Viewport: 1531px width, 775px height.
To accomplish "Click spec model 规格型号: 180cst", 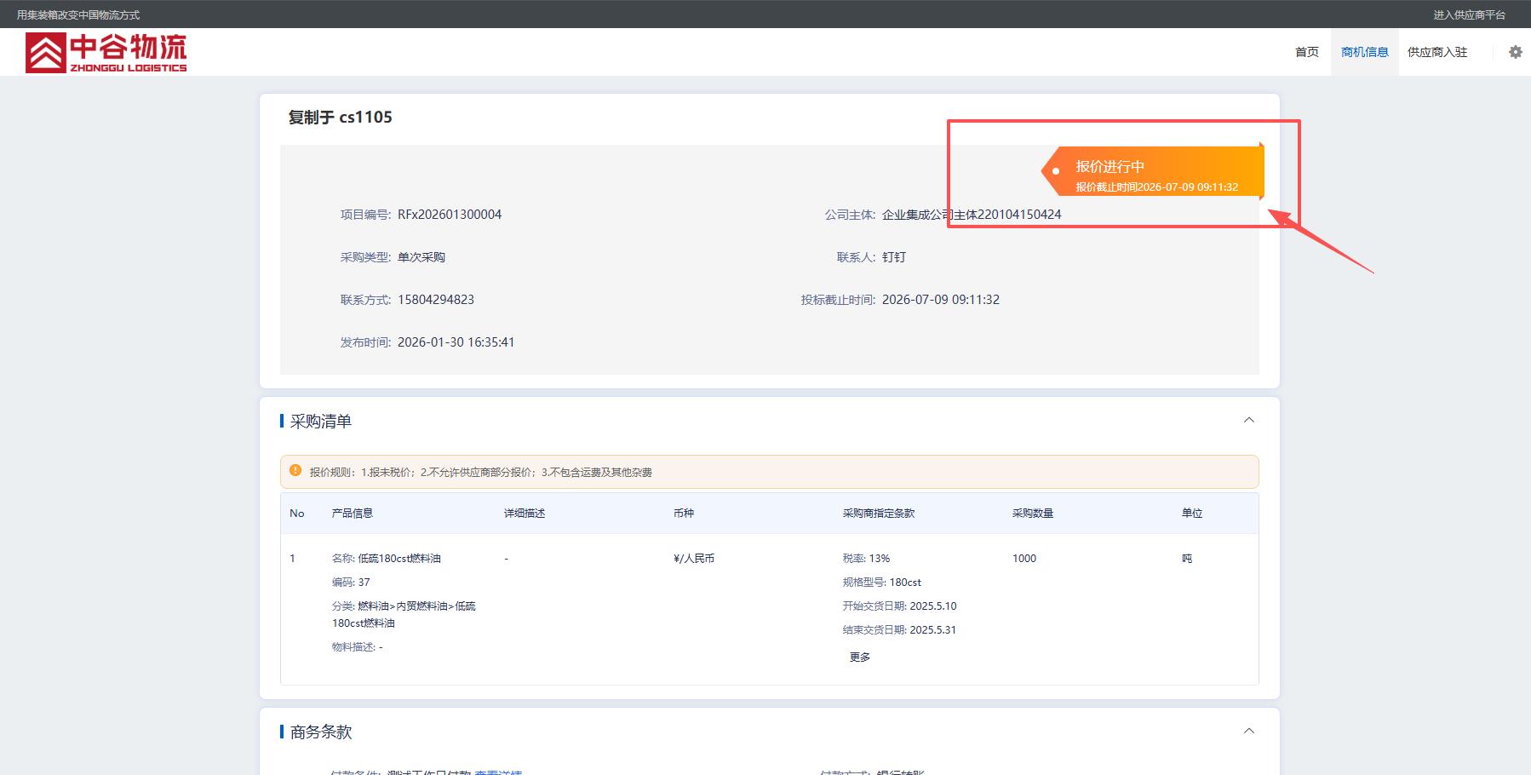I will coord(882,583).
